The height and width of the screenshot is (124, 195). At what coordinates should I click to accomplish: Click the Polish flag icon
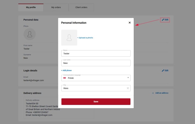tap(65, 78)
